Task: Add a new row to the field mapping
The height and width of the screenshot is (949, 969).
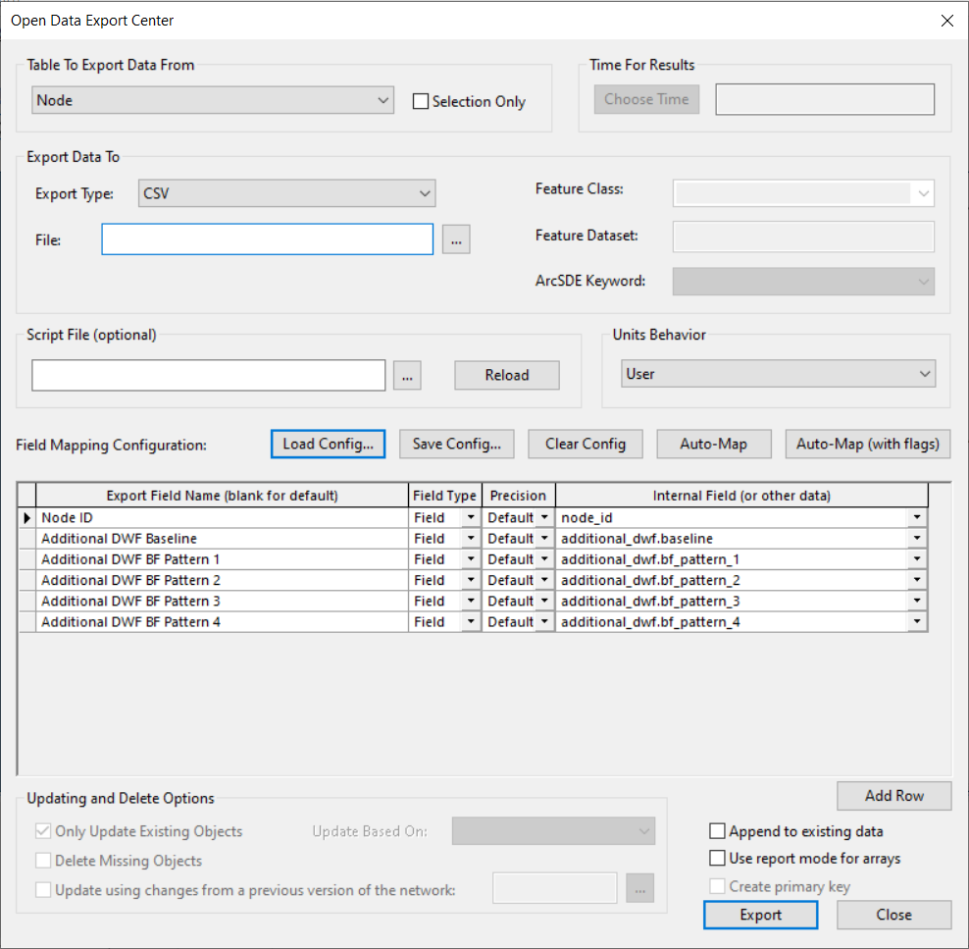Action: pyautogui.click(x=893, y=796)
